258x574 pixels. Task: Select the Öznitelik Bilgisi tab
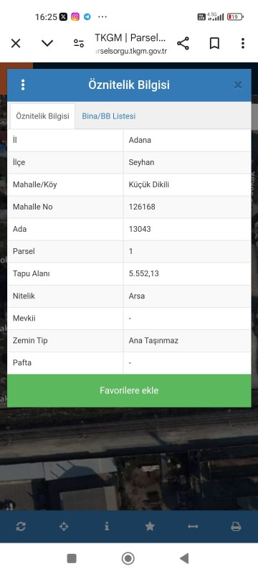(x=42, y=116)
